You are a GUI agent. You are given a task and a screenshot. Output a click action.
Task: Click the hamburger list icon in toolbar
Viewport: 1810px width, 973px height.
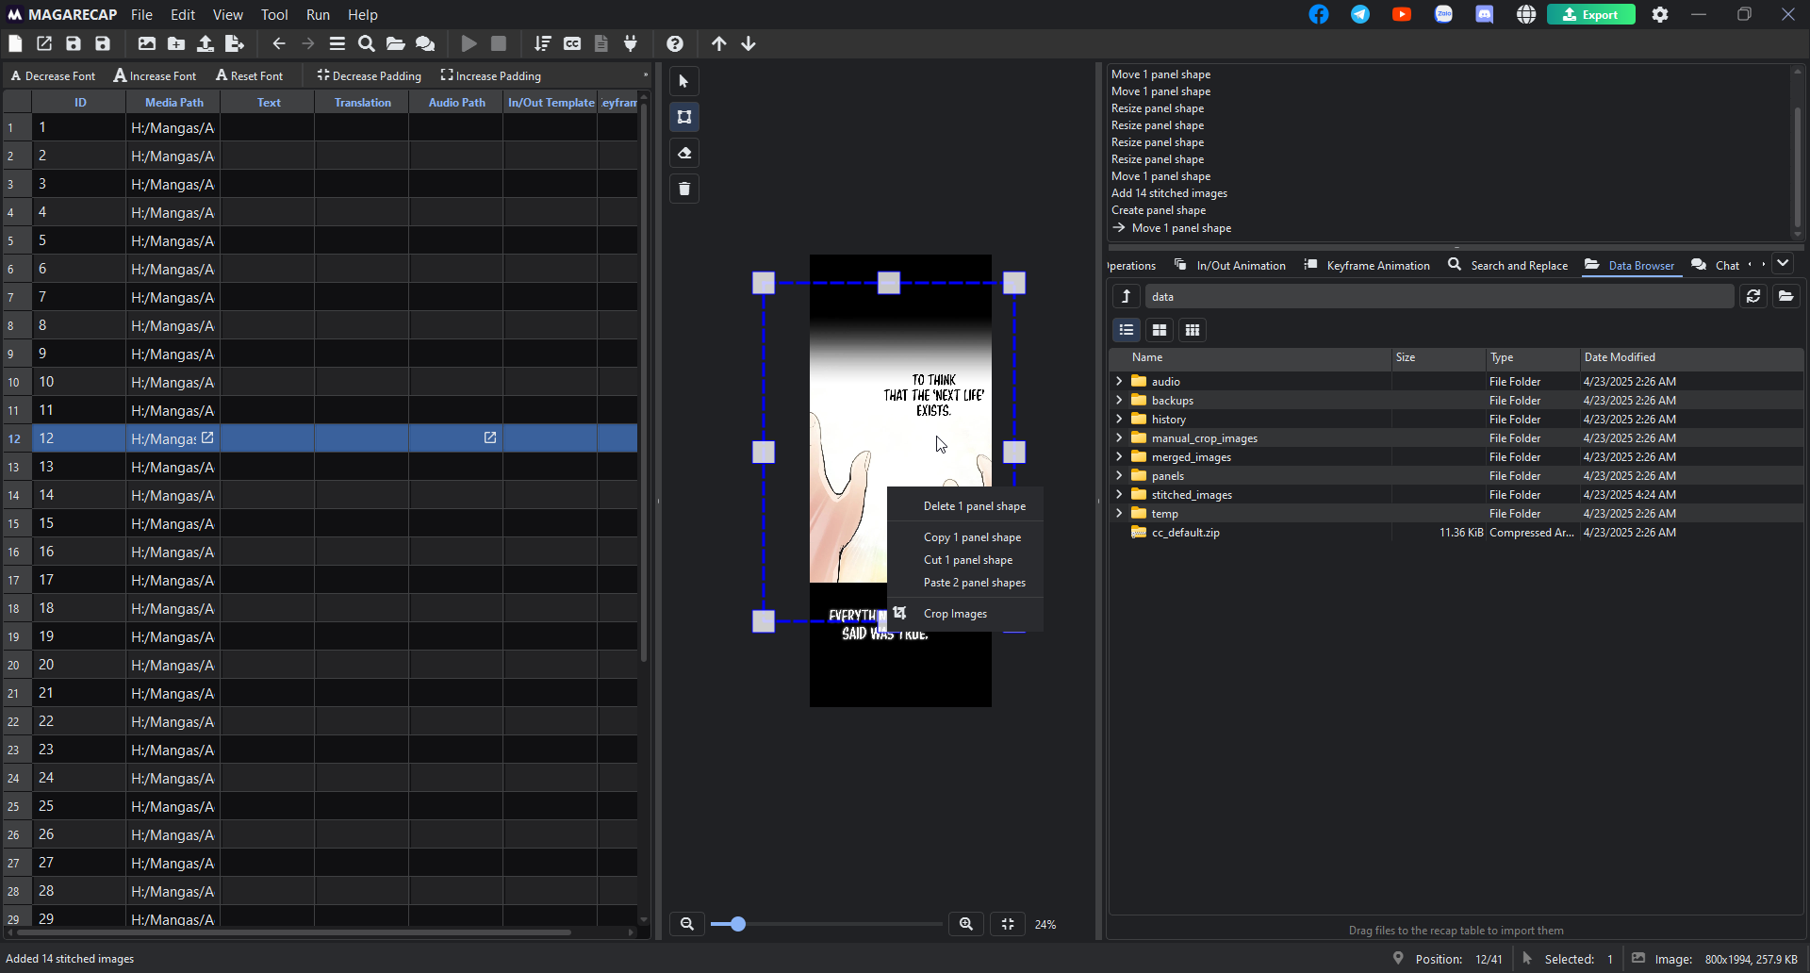coord(337,43)
